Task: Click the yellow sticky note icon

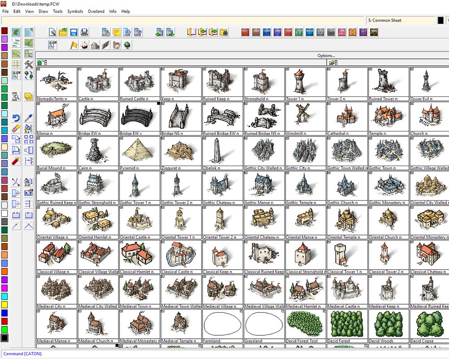Action: pos(117,32)
